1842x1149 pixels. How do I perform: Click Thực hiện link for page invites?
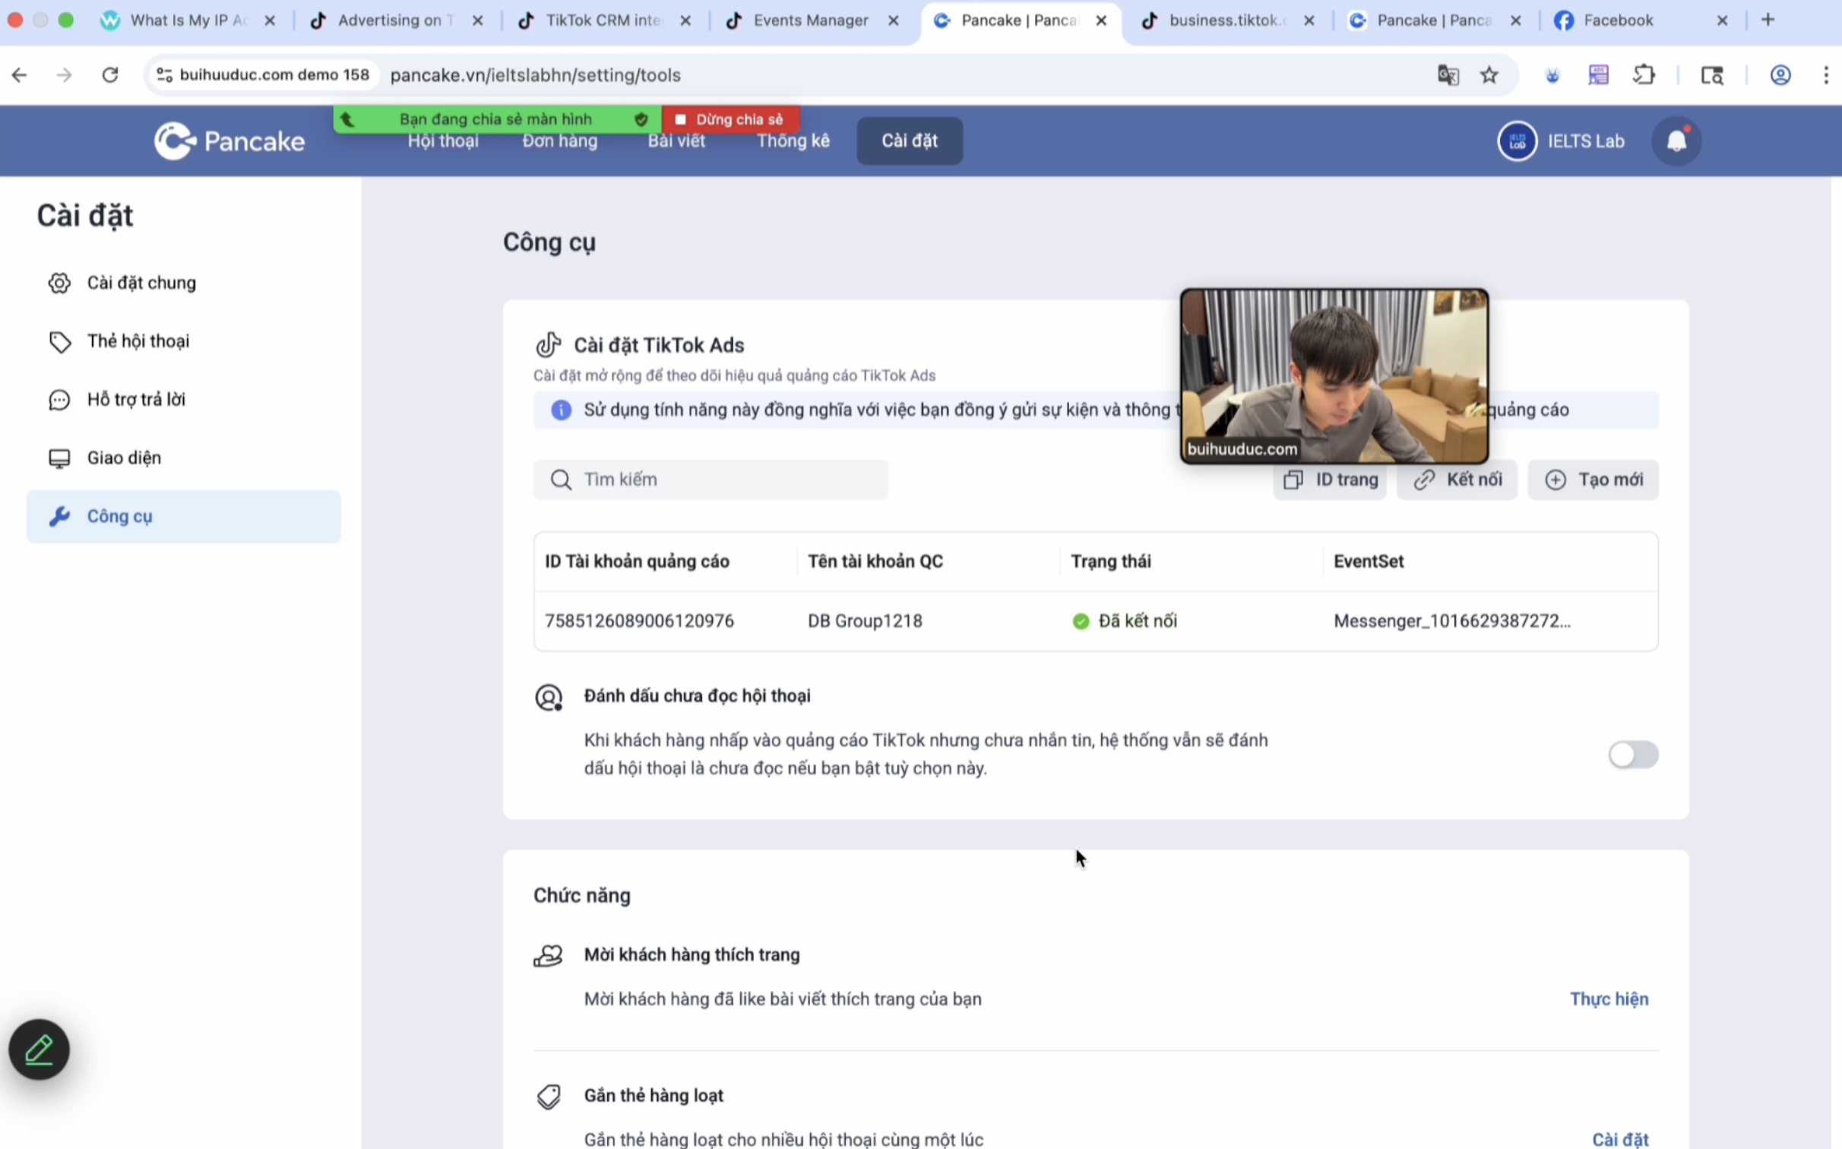pyautogui.click(x=1609, y=999)
